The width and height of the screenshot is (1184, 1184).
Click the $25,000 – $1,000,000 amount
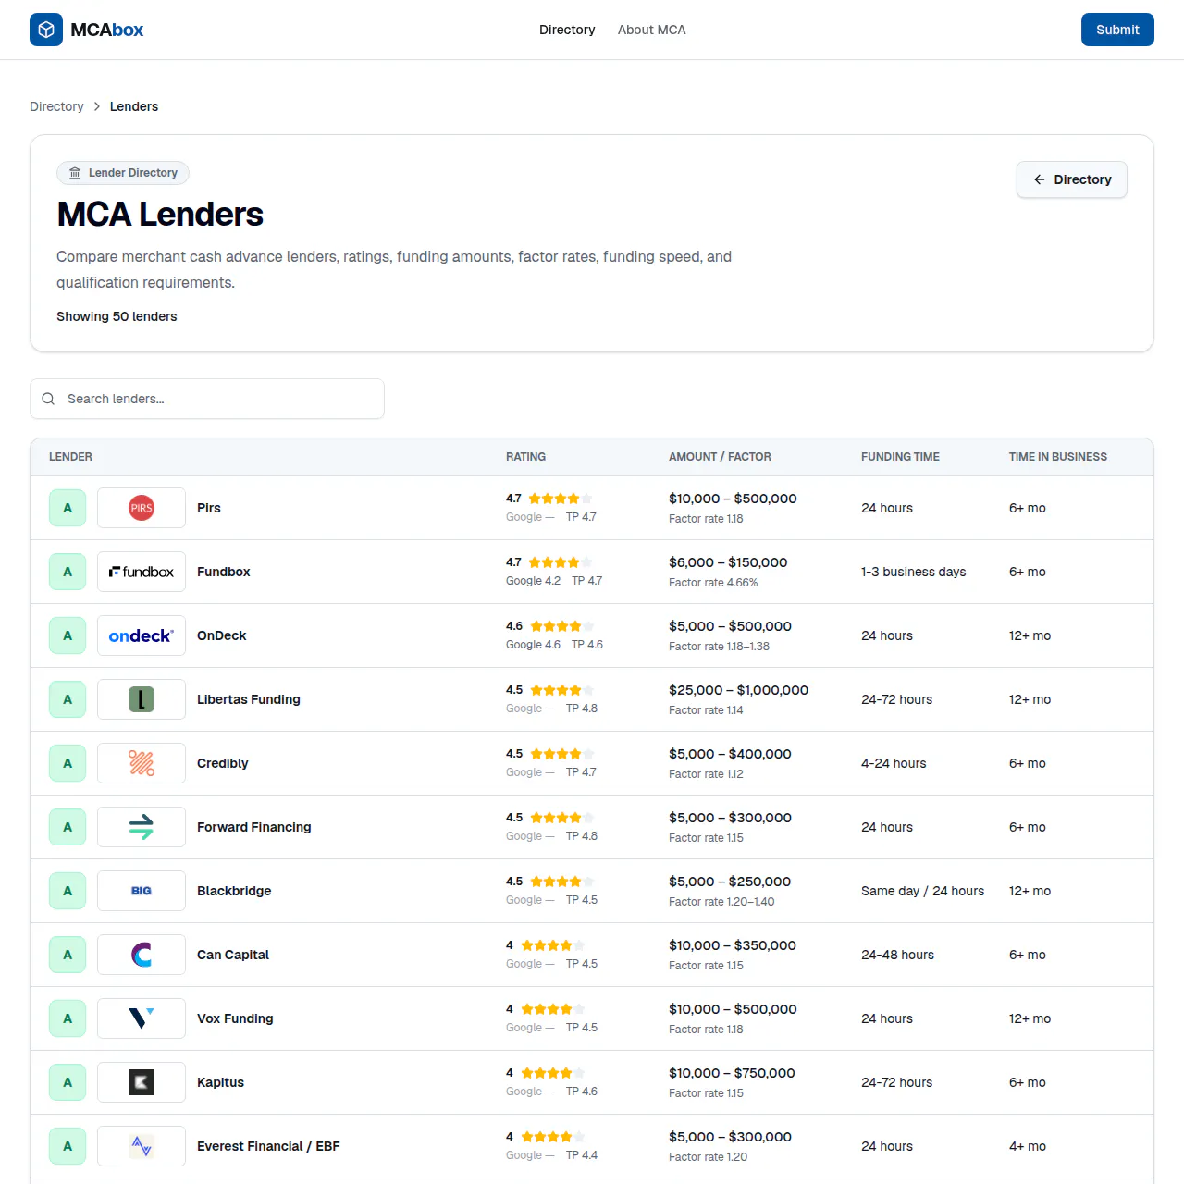[x=739, y=690]
